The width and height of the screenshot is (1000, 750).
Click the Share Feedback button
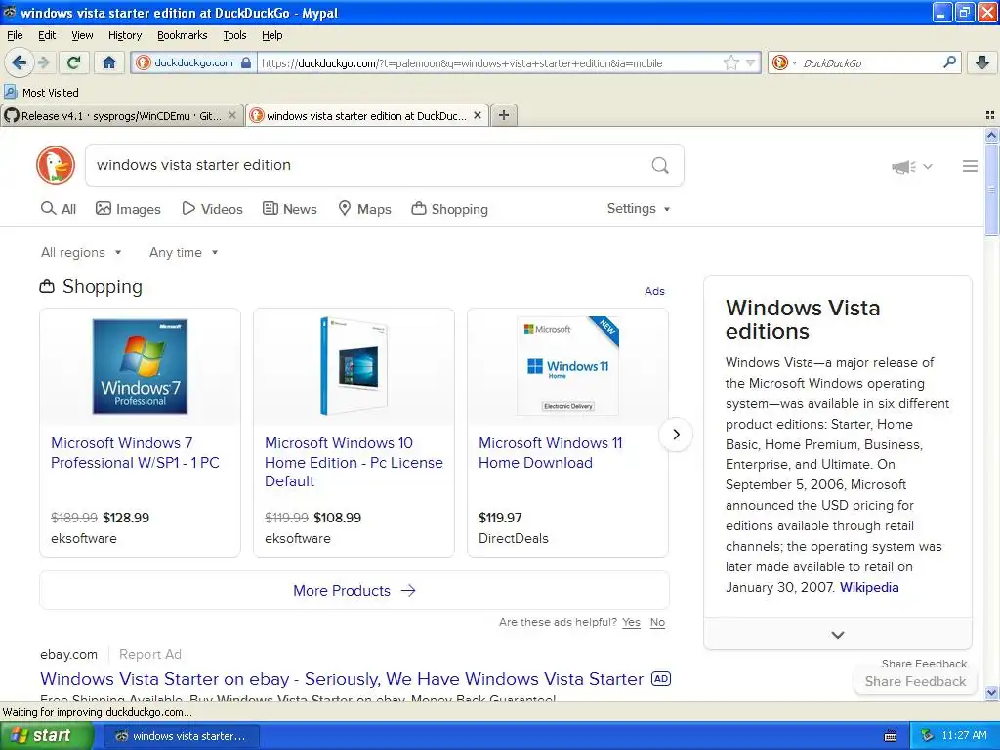pyautogui.click(x=915, y=681)
